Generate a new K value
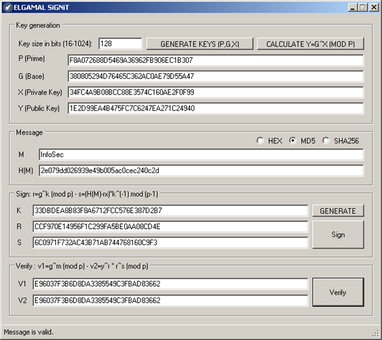The image size is (382, 340). click(x=337, y=211)
